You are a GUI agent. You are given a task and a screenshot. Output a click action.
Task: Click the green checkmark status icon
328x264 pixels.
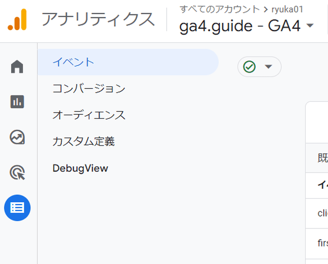250,67
